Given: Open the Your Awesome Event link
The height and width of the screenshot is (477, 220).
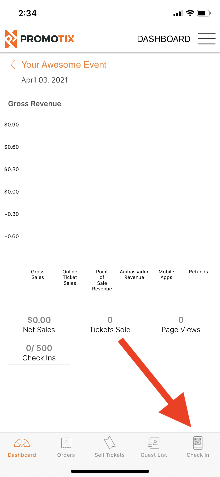Looking at the screenshot, I should click(x=64, y=64).
